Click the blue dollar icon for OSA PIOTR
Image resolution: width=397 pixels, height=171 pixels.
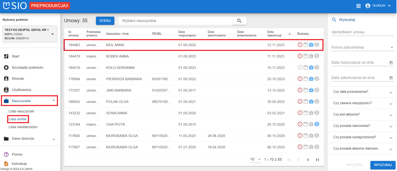[317, 124]
